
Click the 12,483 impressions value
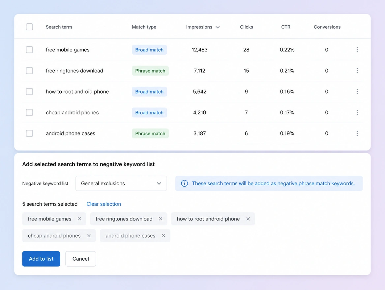point(200,50)
